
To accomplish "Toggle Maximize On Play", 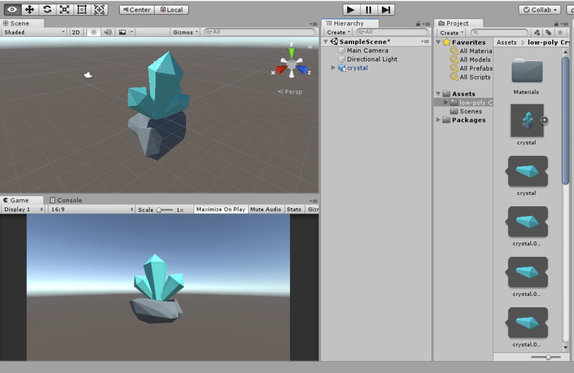I will tap(221, 209).
